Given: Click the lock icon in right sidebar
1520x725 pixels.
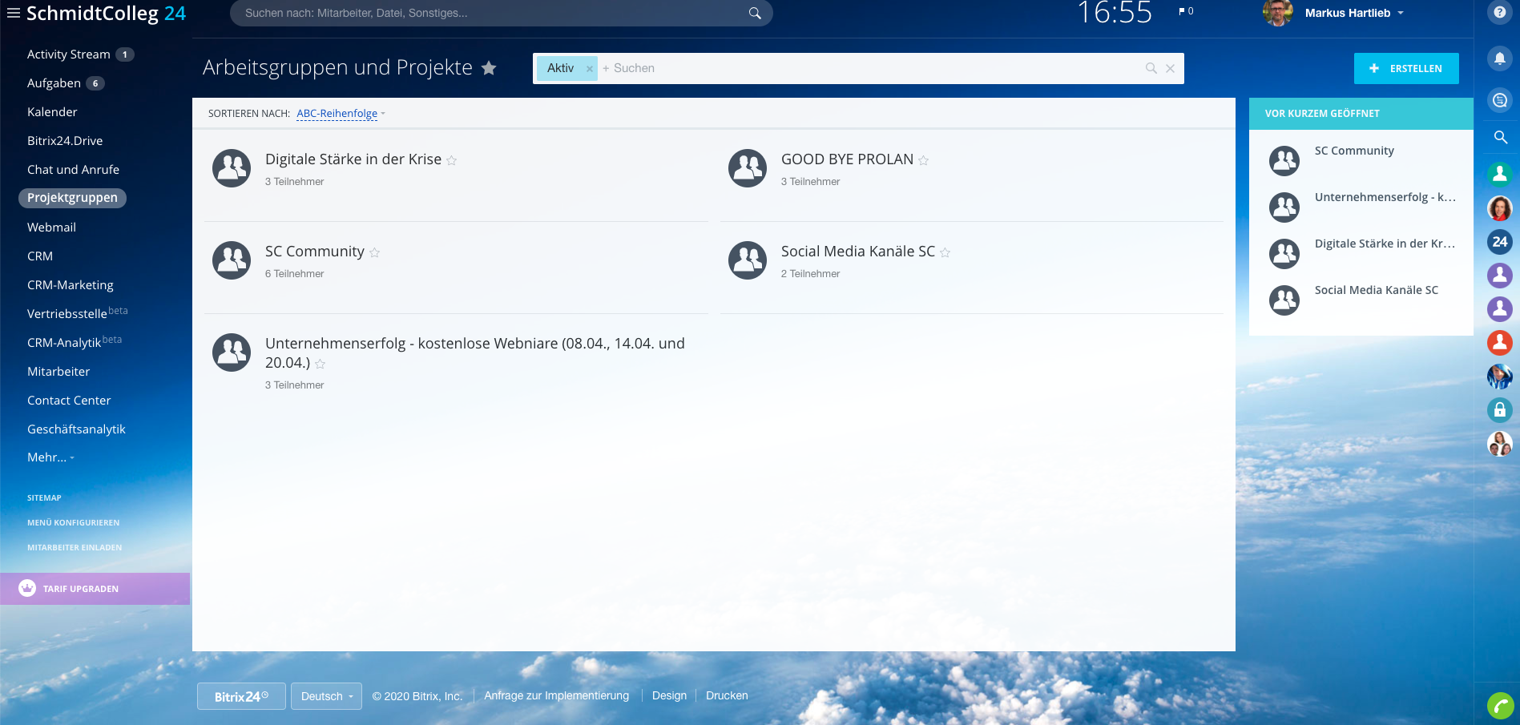Looking at the screenshot, I should (1499, 410).
